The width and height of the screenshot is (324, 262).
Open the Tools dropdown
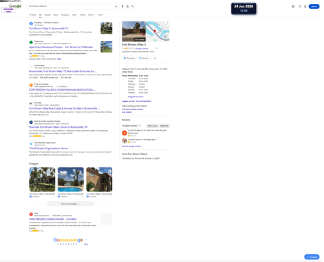click(x=101, y=15)
